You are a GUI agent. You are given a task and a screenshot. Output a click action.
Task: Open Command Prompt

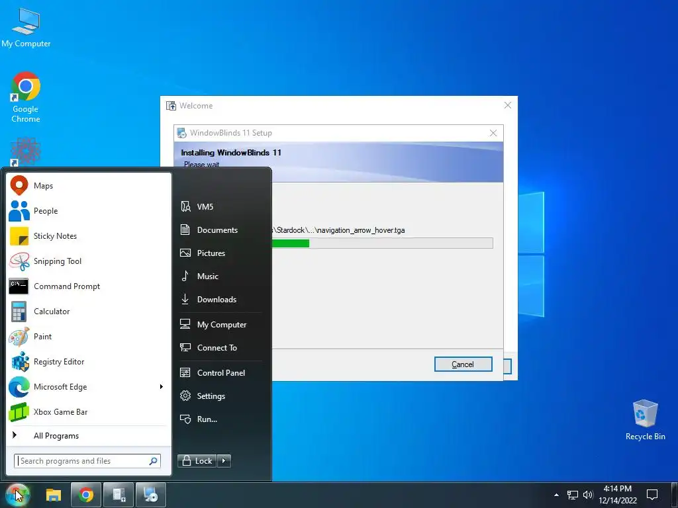[89, 286]
